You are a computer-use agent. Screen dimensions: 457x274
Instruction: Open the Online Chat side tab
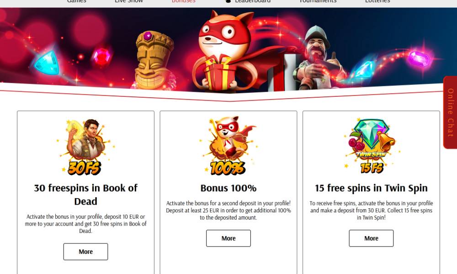450,112
